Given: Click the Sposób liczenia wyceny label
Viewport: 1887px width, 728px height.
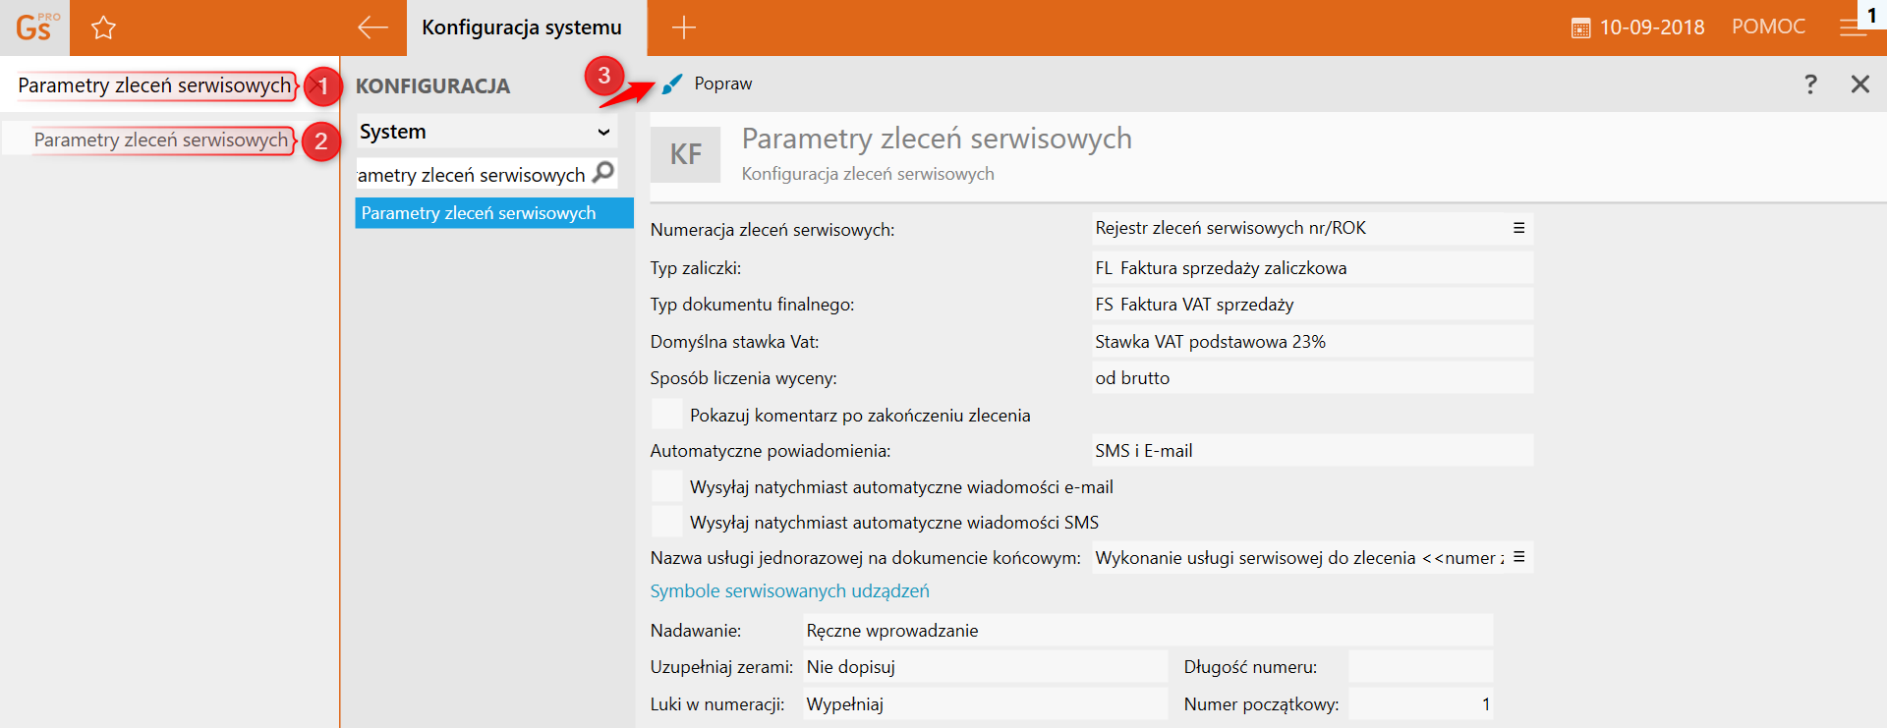Looking at the screenshot, I should click(x=743, y=378).
